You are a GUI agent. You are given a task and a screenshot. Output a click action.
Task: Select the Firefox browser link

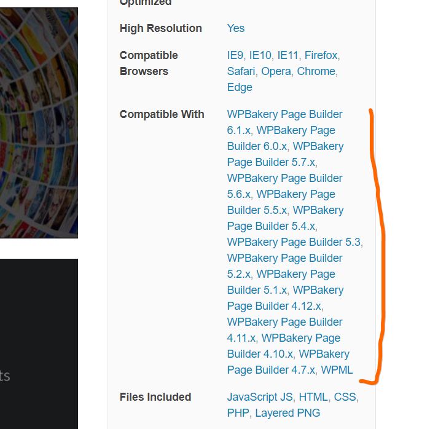tap(321, 55)
